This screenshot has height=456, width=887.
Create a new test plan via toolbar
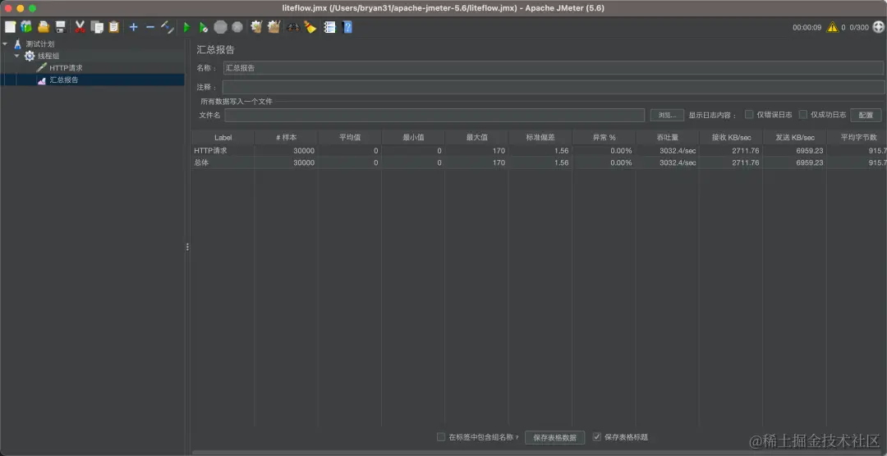point(10,26)
